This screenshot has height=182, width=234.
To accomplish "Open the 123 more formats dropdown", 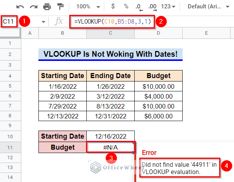I will pyautogui.click(x=168, y=6).
